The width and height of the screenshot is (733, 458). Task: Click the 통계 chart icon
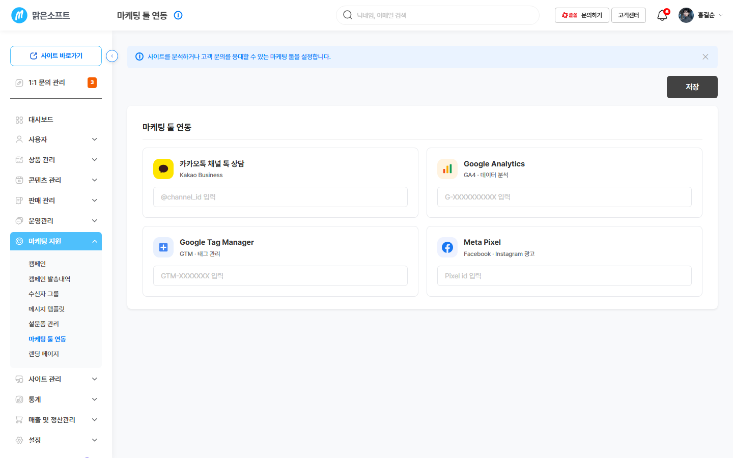click(19, 399)
